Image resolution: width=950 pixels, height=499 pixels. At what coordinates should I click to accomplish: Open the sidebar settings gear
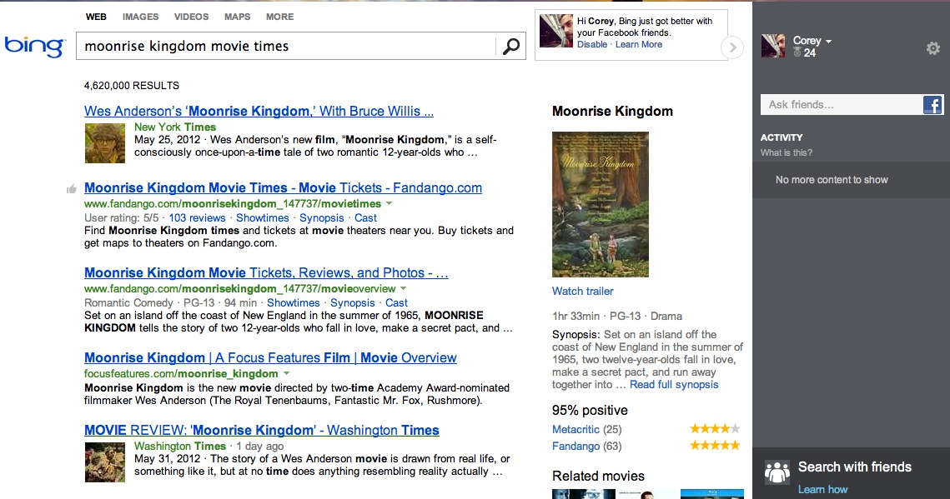pyautogui.click(x=933, y=48)
